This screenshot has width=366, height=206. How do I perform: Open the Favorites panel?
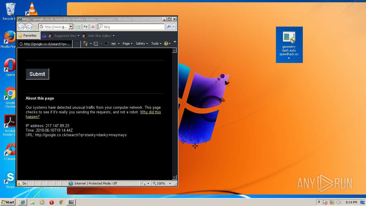point(28,35)
